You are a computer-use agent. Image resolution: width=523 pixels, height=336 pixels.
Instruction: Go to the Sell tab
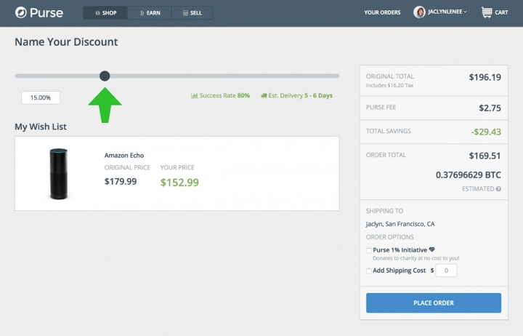[x=192, y=13]
